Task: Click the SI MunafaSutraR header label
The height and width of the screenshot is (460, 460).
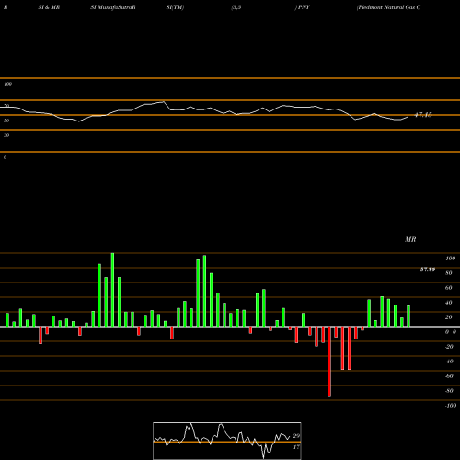Action: click(x=113, y=7)
